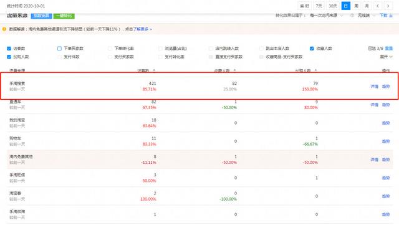The width and height of the screenshot is (399, 230).
Task: Check the 支付买家数 metric checkbox
Action: point(110,57)
